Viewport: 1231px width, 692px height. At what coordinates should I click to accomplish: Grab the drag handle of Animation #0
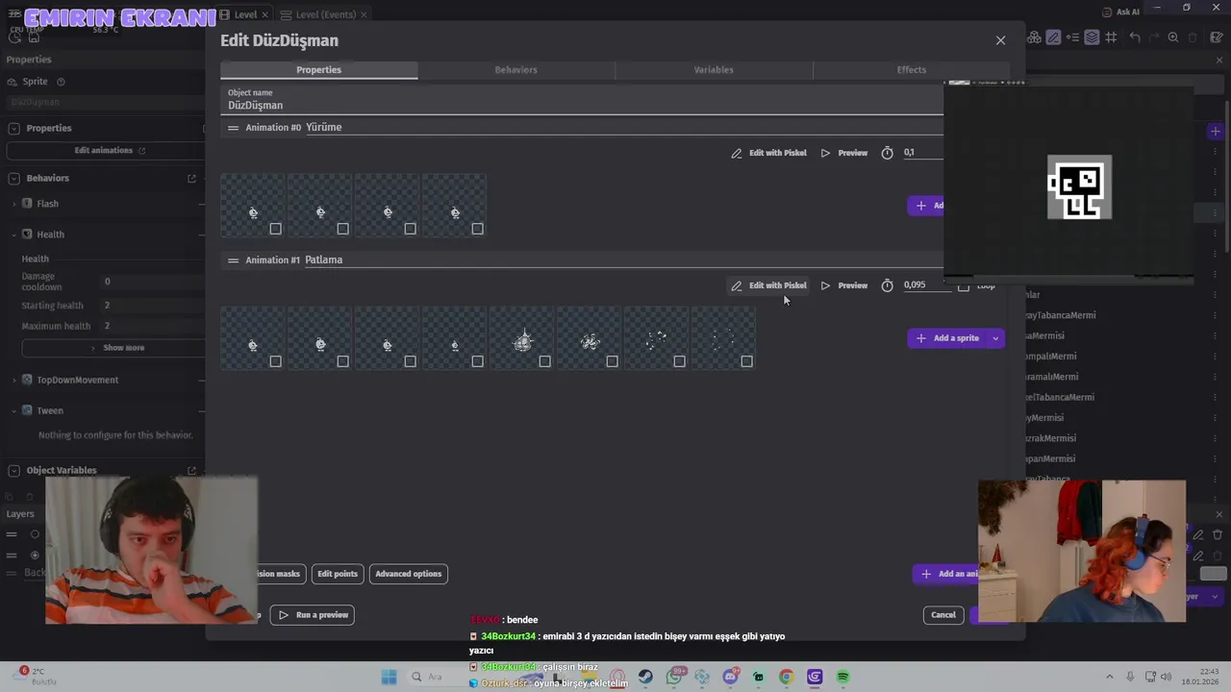(x=233, y=128)
